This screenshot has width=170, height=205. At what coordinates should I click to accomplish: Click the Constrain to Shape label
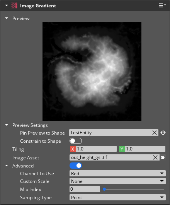click(x=41, y=141)
